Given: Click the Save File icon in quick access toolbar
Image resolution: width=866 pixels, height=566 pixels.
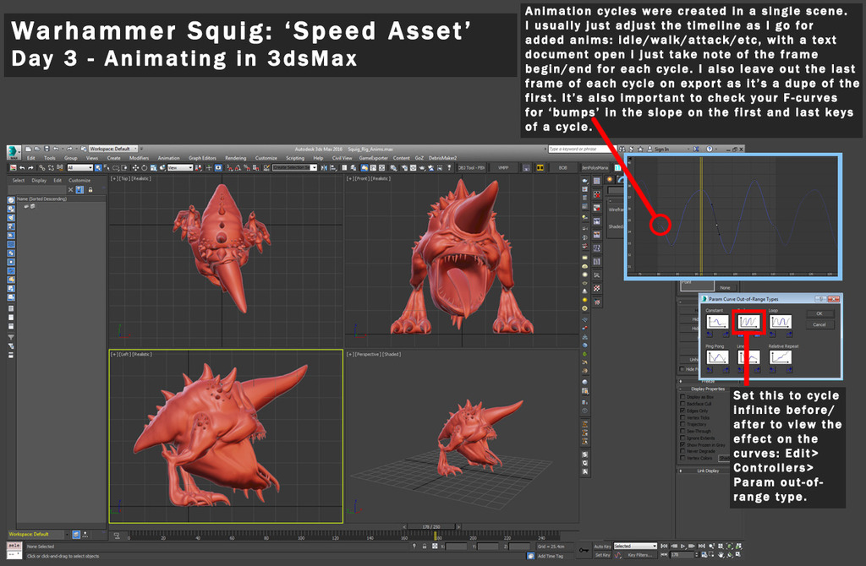Looking at the screenshot, I should tap(47, 149).
